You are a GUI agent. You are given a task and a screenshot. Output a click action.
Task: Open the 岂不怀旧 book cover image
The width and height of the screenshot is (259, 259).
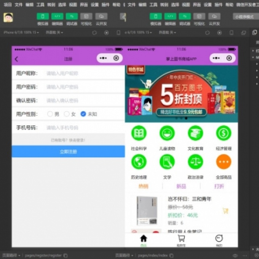click(147, 211)
